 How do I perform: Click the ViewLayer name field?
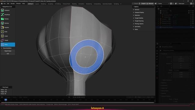(x=184, y=4)
